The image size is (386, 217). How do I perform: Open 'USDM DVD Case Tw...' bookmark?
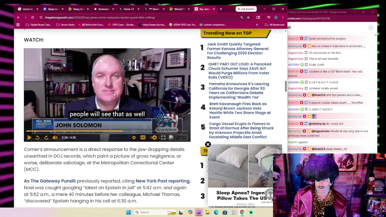(182, 25)
